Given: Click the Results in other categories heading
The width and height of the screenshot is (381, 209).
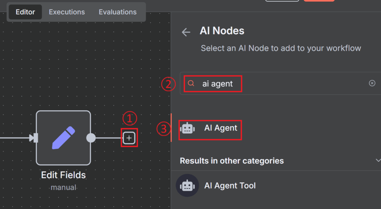Looking at the screenshot, I should 232,161.
